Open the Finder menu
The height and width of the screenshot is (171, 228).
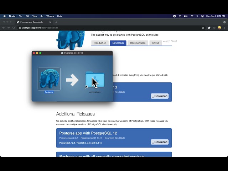point(12,16)
